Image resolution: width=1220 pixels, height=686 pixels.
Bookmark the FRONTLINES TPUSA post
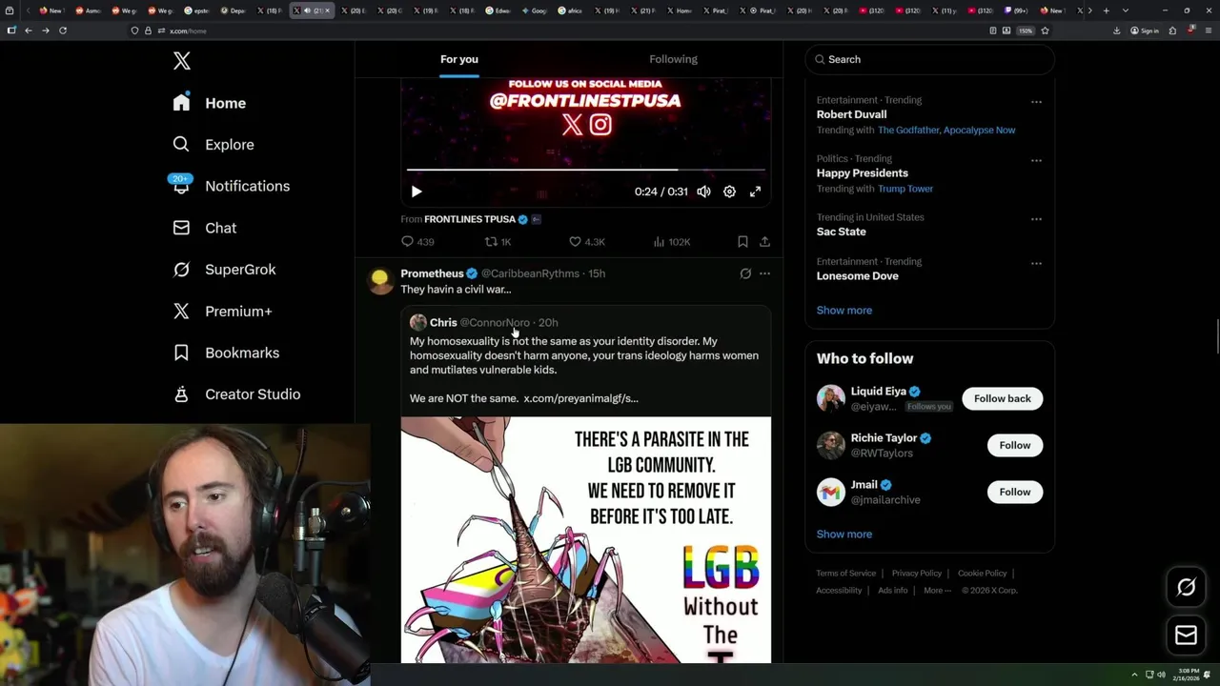742,242
